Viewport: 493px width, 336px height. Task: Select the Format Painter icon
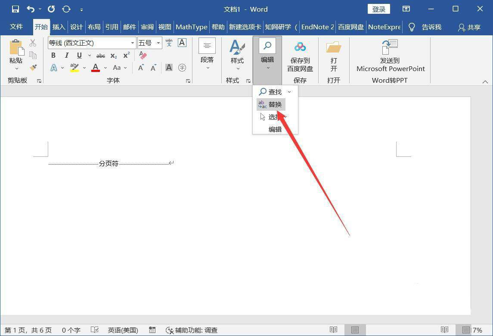tap(33, 68)
